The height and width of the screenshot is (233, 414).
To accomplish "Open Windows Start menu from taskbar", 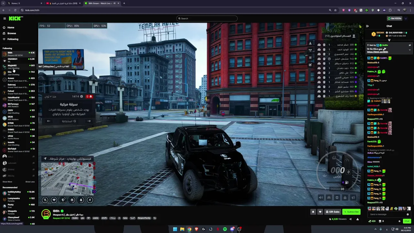I will click(x=175, y=229).
